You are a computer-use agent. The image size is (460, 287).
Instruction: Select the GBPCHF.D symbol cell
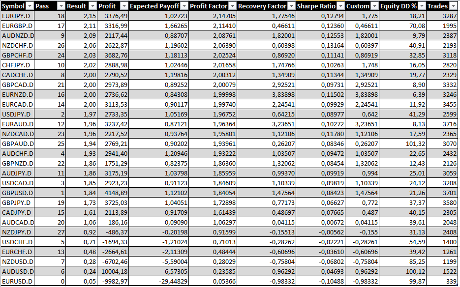17,56
